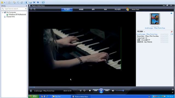175x98 pixels.
Task: Open the snapshot manager icon
Action: 22,2
